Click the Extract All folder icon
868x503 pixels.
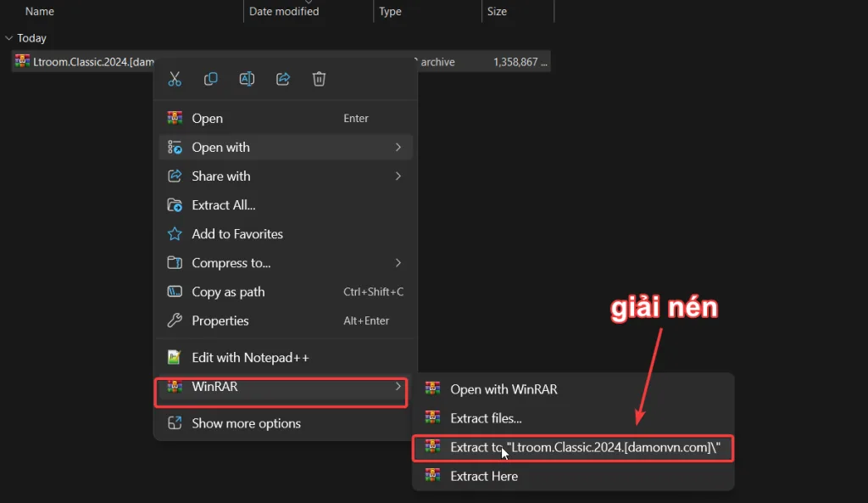click(x=175, y=204)
